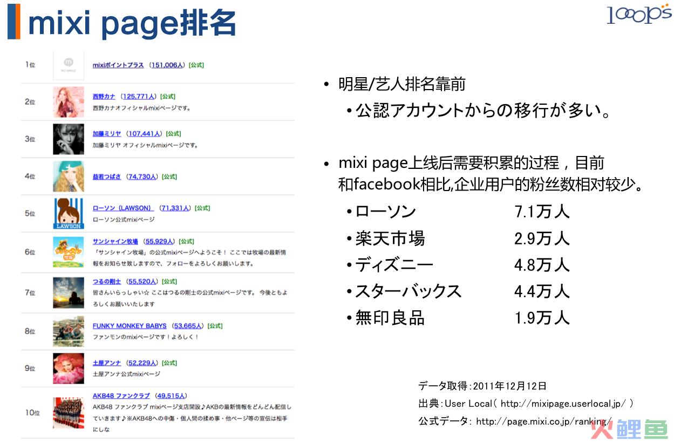Click the 土屋アンナ公式mixiページ description
Viewport: 681px width, 442px height.
(x=126, y=374)
